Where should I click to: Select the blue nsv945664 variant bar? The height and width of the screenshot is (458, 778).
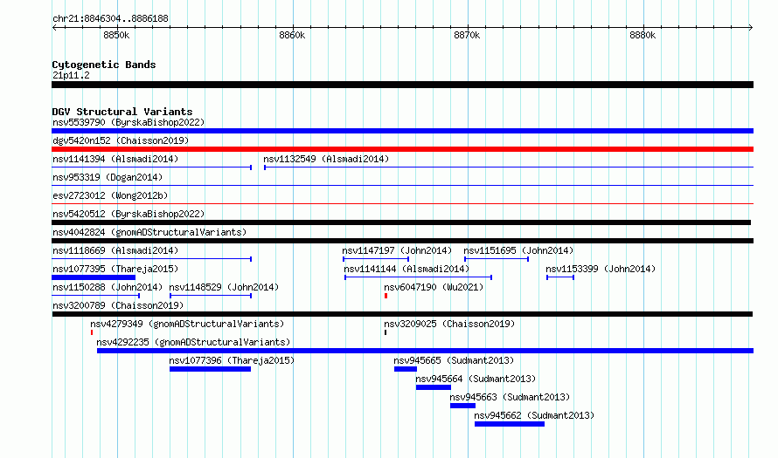[x=434, y=387]
